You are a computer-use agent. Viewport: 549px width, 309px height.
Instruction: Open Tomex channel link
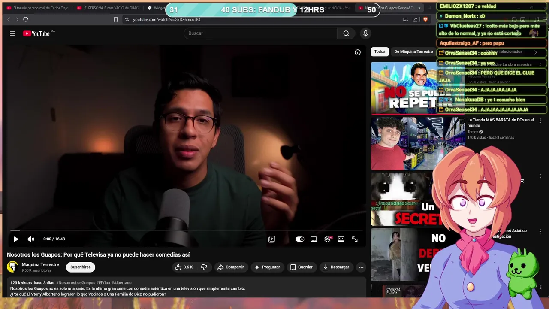click(473, 132)
